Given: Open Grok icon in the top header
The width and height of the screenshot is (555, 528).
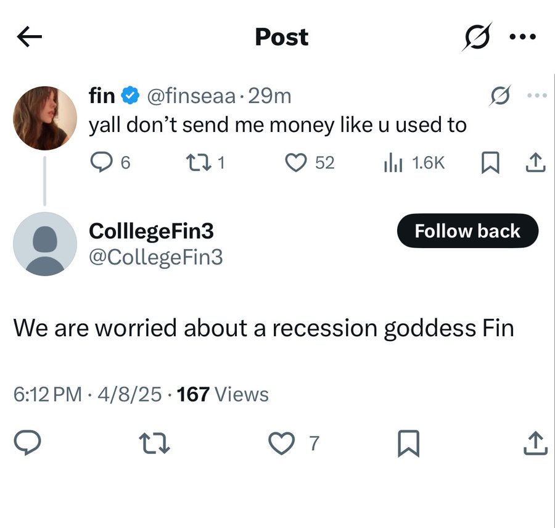Looking at the screenshot, I should click(x=477, y=36).
